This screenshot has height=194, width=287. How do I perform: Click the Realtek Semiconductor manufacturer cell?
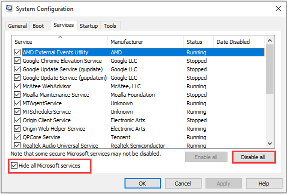click(x=137, y=145)
